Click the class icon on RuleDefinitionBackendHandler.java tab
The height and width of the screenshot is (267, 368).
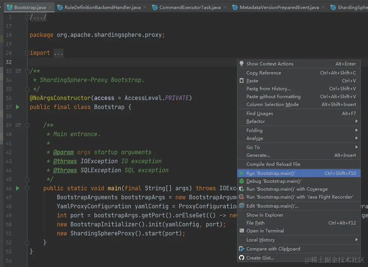click(x=60, y=7)
